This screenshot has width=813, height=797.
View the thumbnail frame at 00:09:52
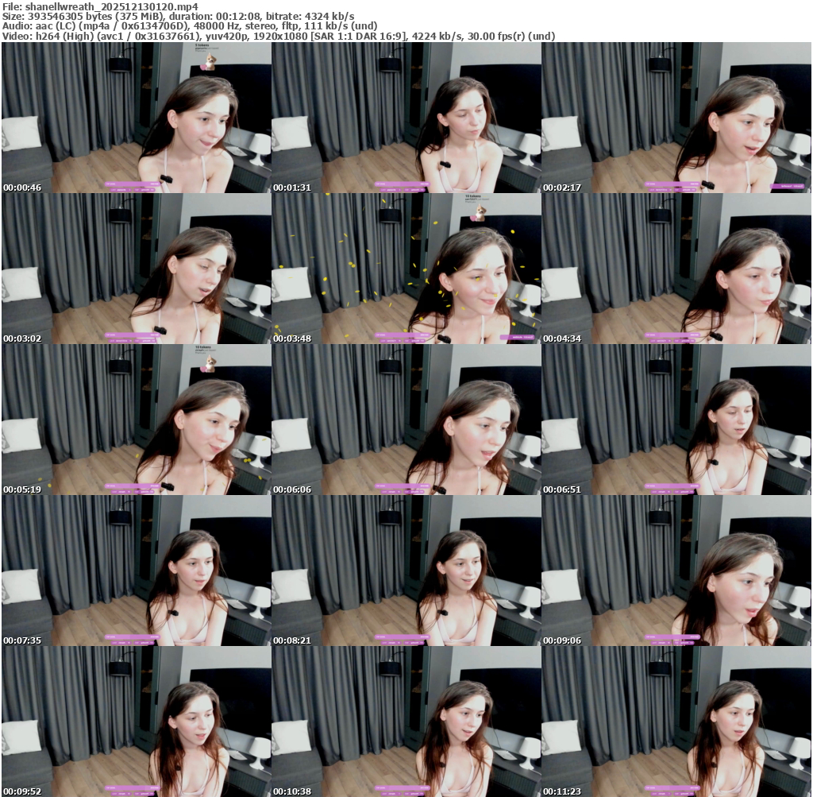point(136,722)
